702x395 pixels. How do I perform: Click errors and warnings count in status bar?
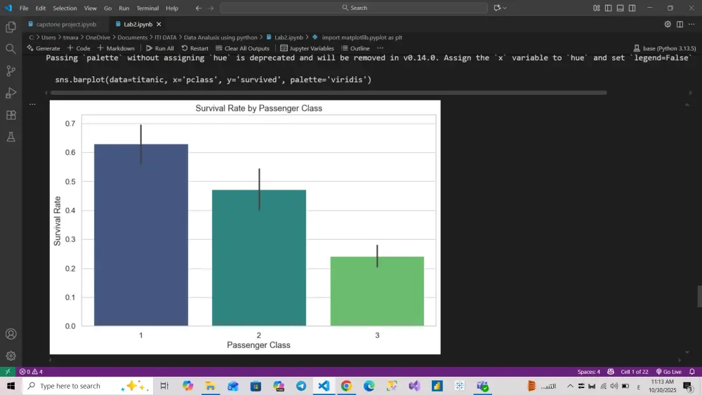pyautogui.click(x=31, y=372)
